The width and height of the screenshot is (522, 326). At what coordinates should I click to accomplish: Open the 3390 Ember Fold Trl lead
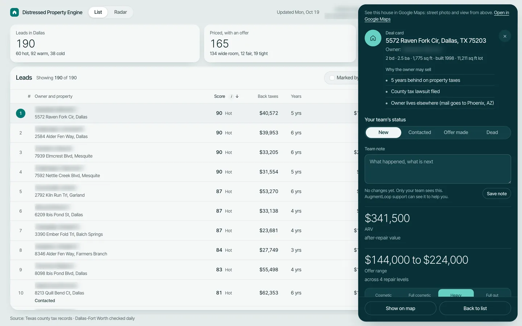tap(184, 231)
